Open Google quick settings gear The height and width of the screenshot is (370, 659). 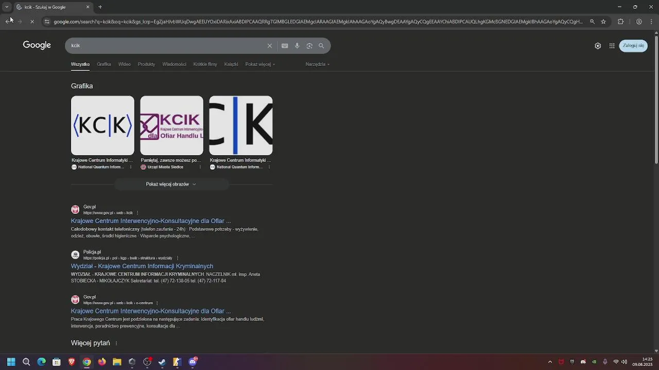[x=598, y=46]
